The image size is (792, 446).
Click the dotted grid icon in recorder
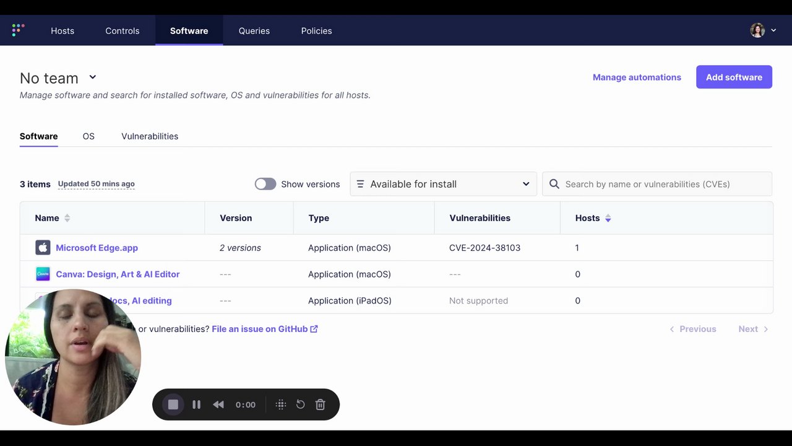pyautogui.click(x=280, y=404)
